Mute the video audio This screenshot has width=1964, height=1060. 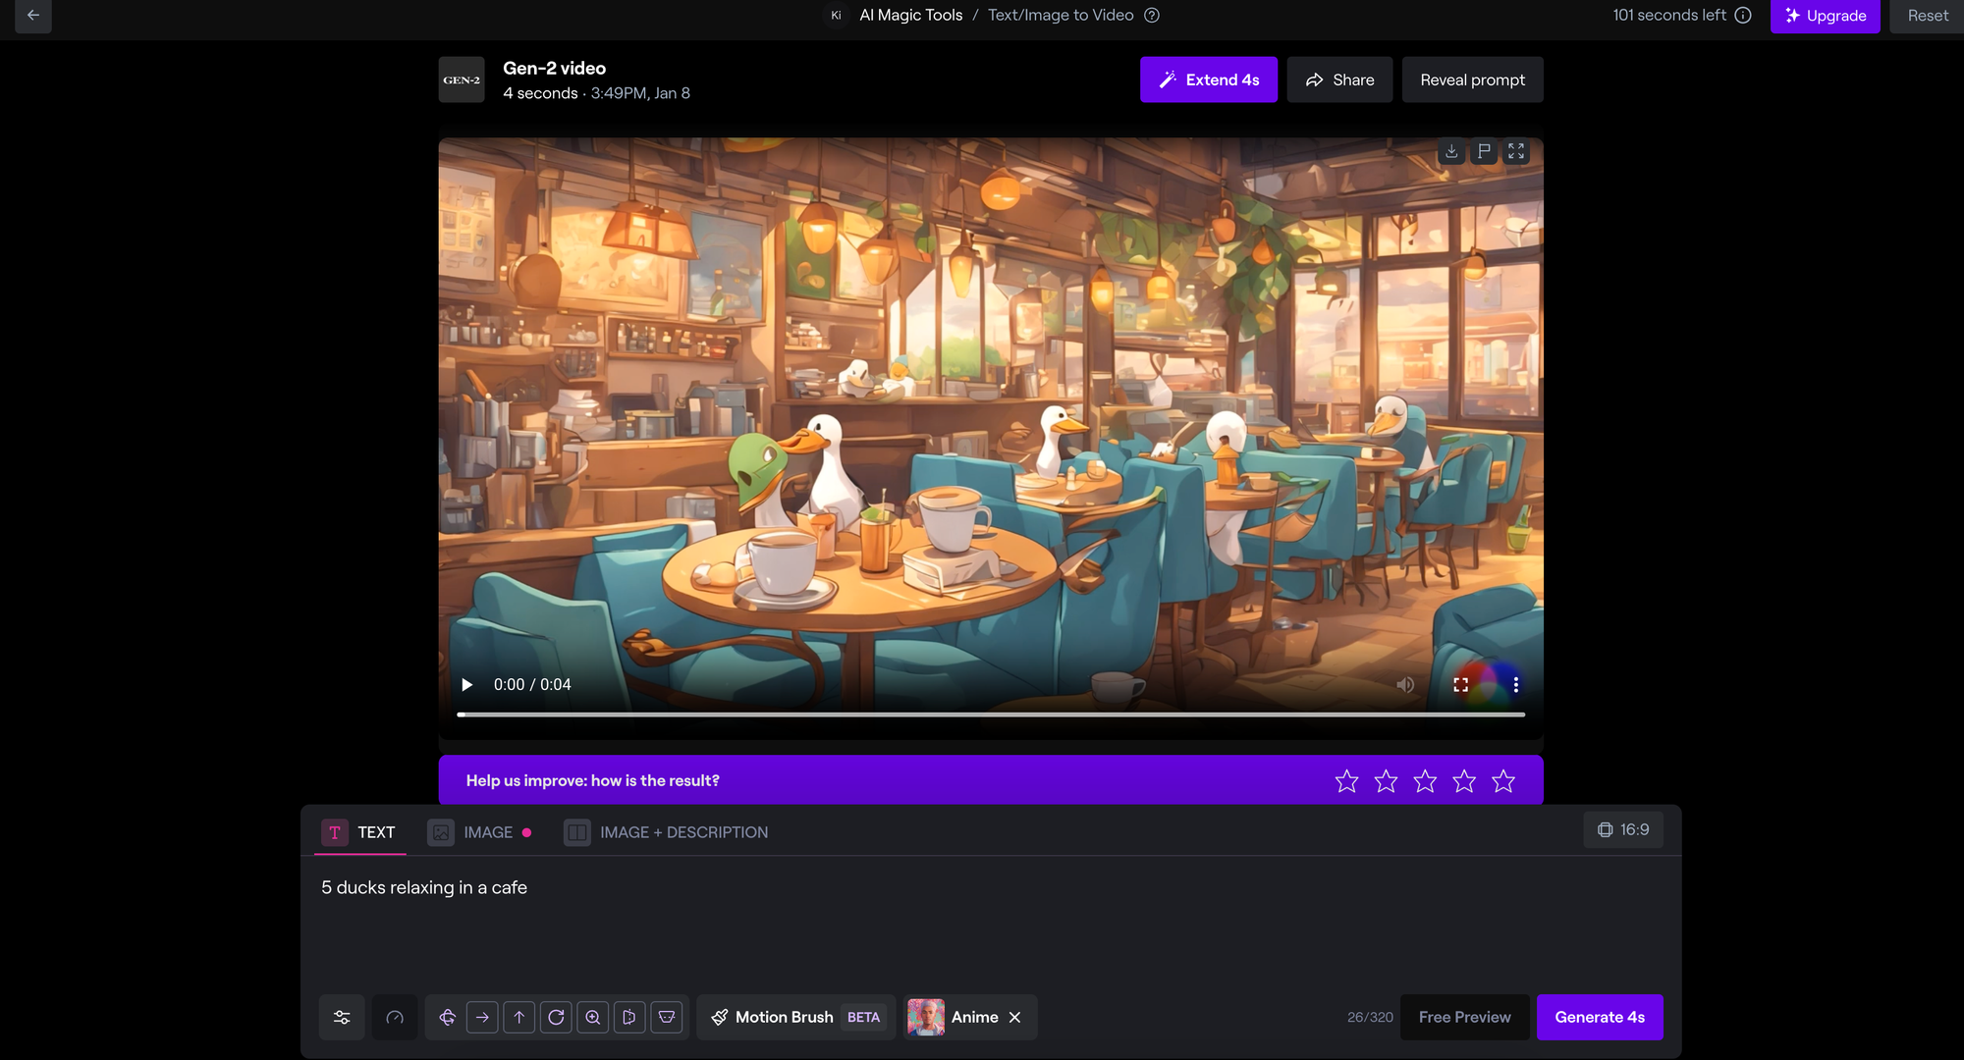pyautogui.click(x=1405, y=684)
